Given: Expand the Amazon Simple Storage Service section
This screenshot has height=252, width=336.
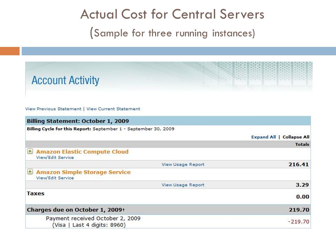Looking at the screenshot, I should (x=30, y=171).
